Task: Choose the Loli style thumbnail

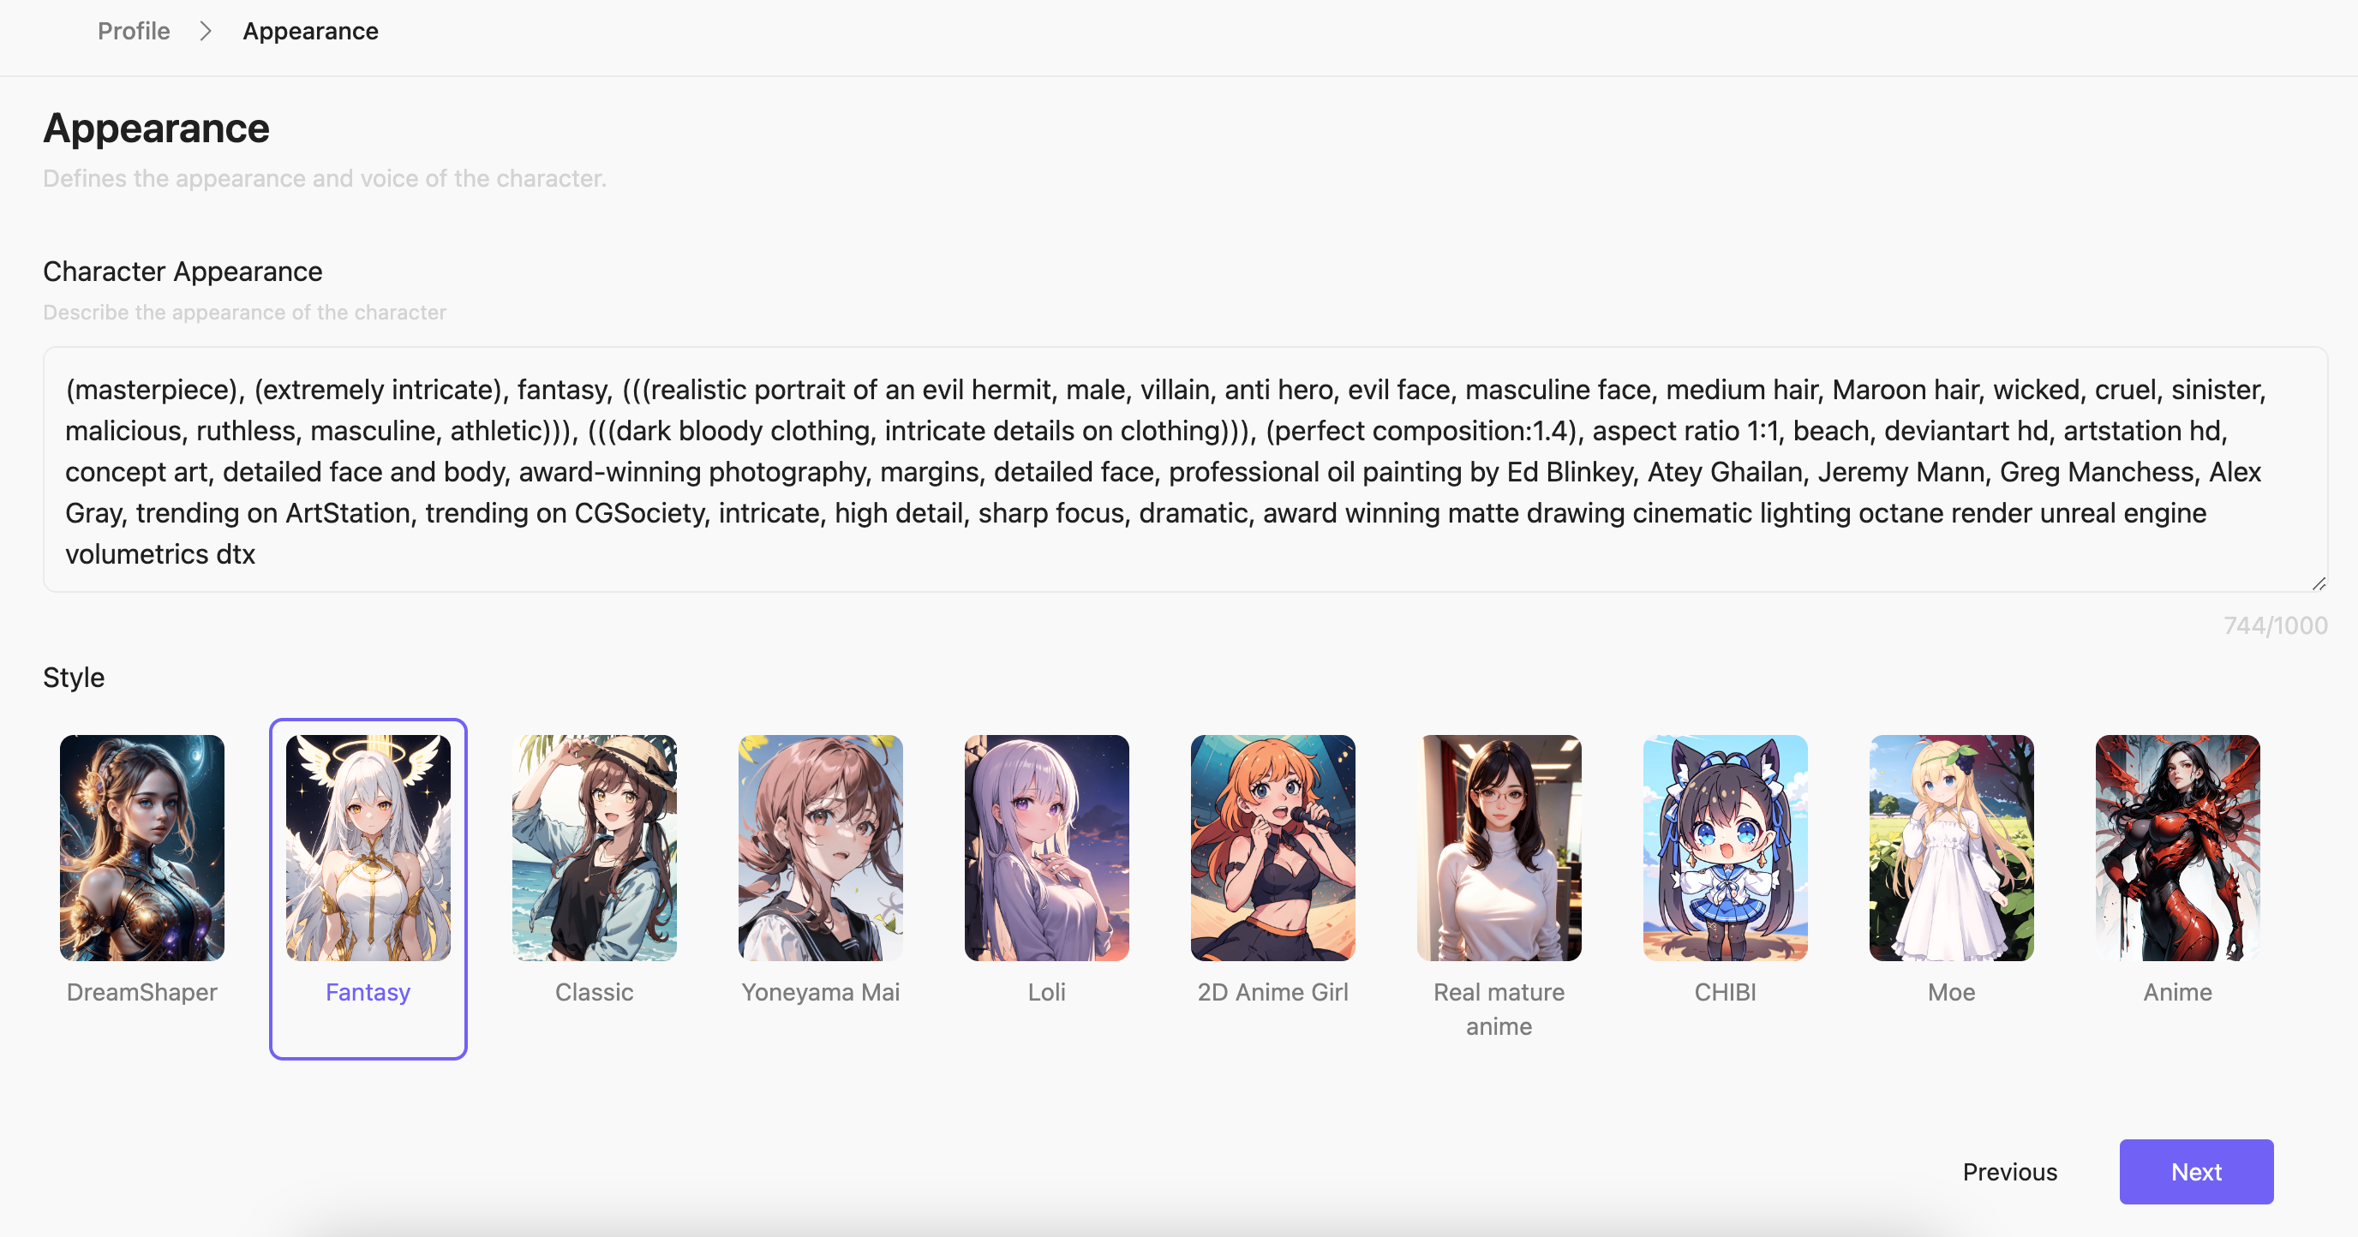Action: click(1046, 847)
